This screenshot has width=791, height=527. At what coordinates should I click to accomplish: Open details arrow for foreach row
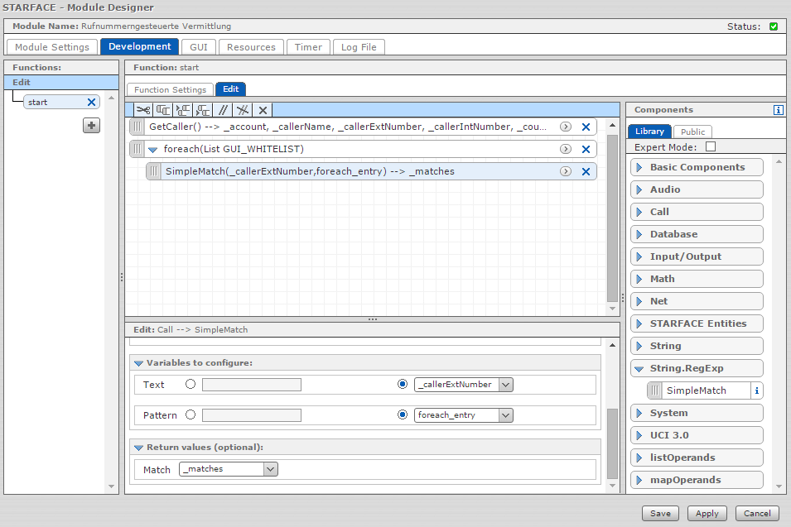[x=566, y=149]
